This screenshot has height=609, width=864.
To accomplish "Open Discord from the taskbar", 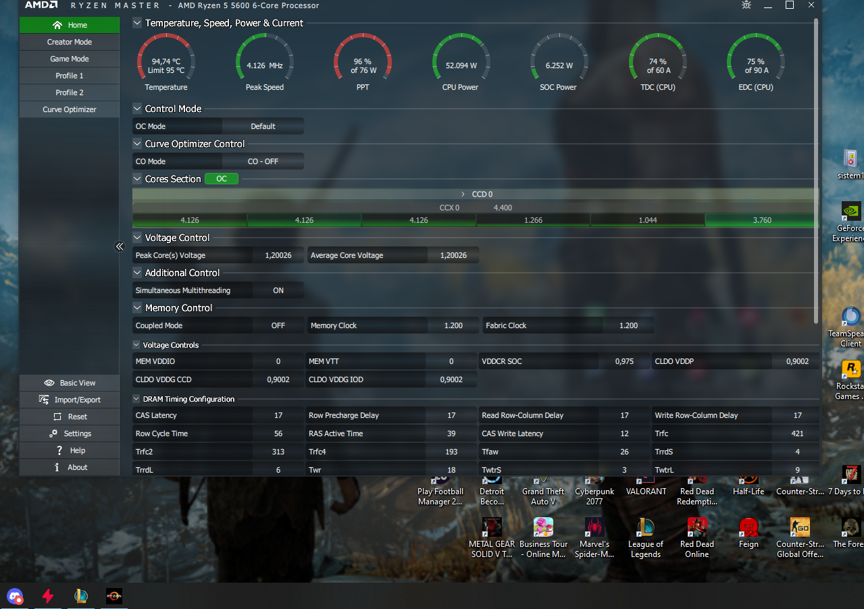I will (14, 596).
